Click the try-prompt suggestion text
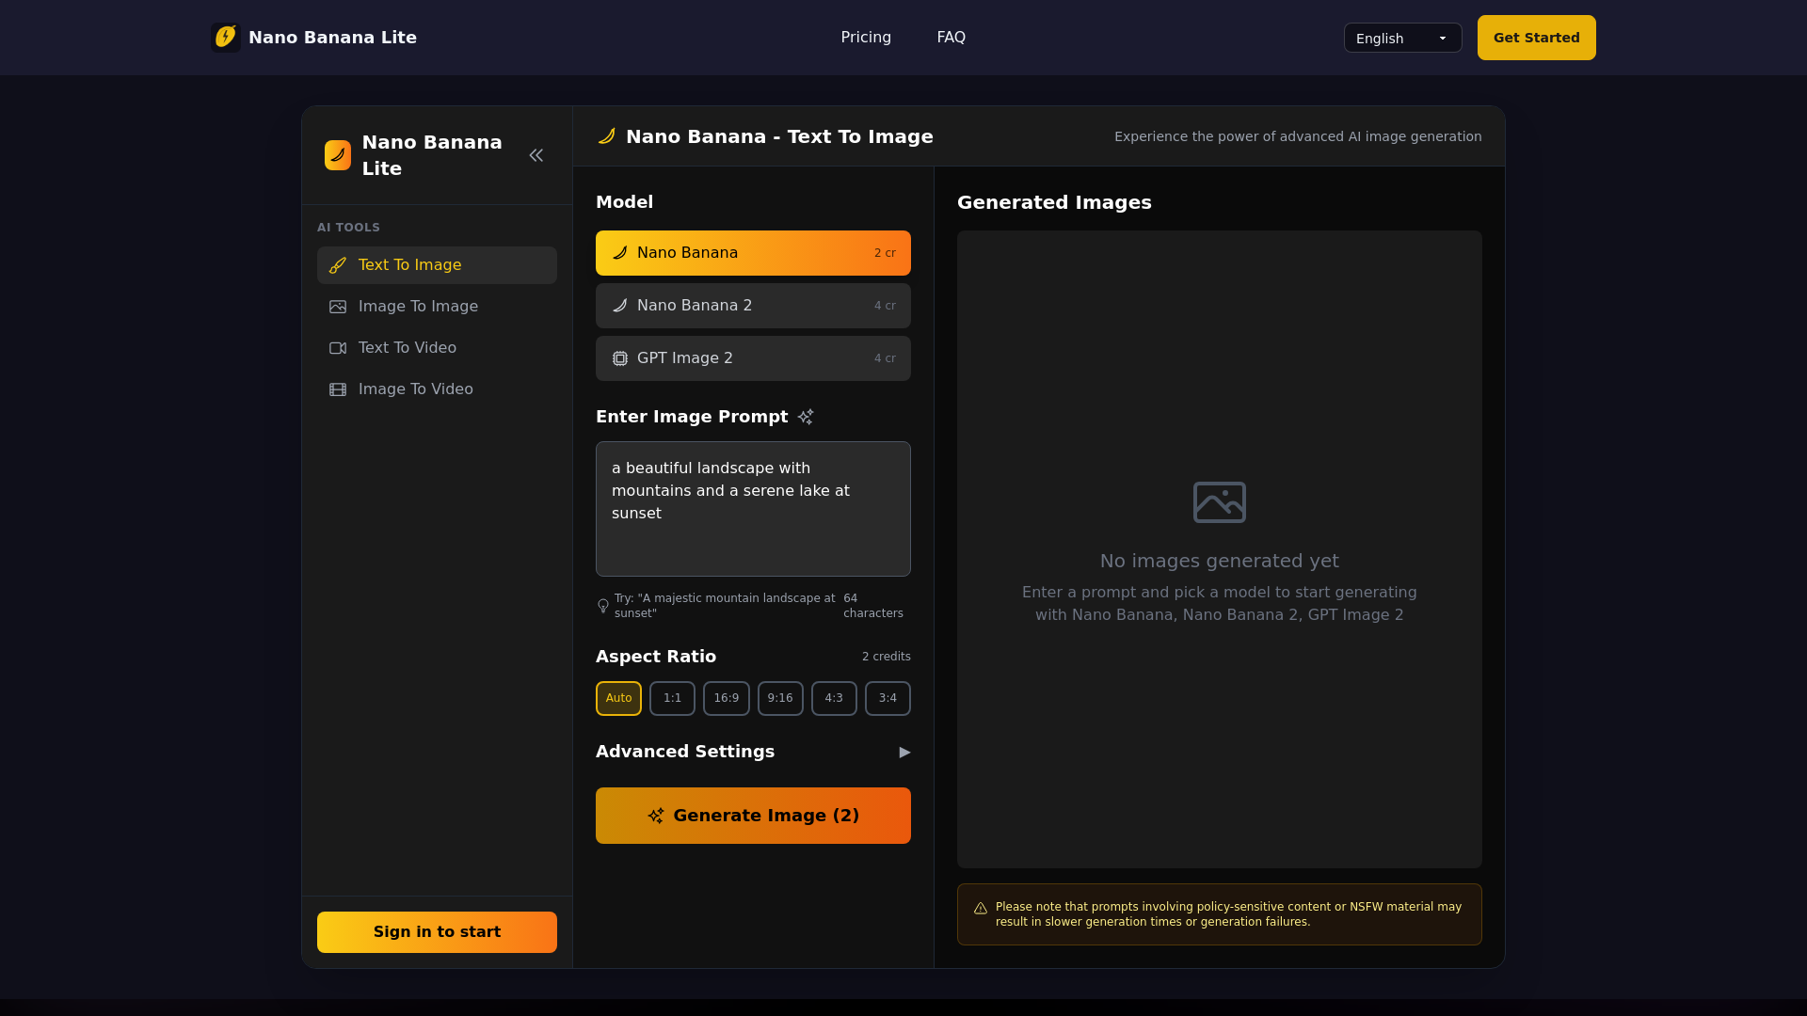Screen dimensions: 1807x1016 [725, 606]
